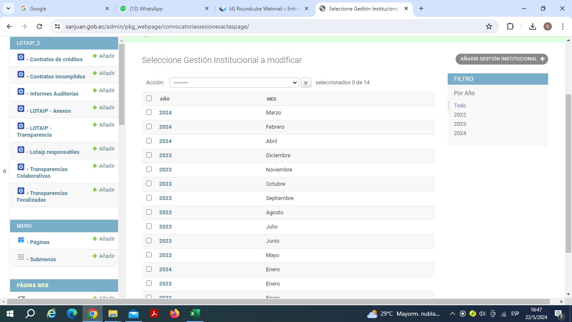This screenshot has height=322, width=572.
Task: Open the Acción dropdown menu
Action: point(234,83)
